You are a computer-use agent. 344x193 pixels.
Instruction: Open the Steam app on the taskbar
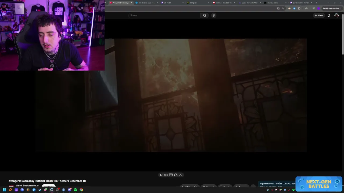coord(40,190)
